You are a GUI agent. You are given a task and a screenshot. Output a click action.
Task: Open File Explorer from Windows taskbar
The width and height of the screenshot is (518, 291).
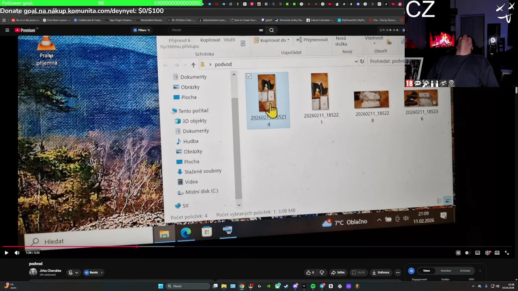pyautogui.click(x=224, y=286)
